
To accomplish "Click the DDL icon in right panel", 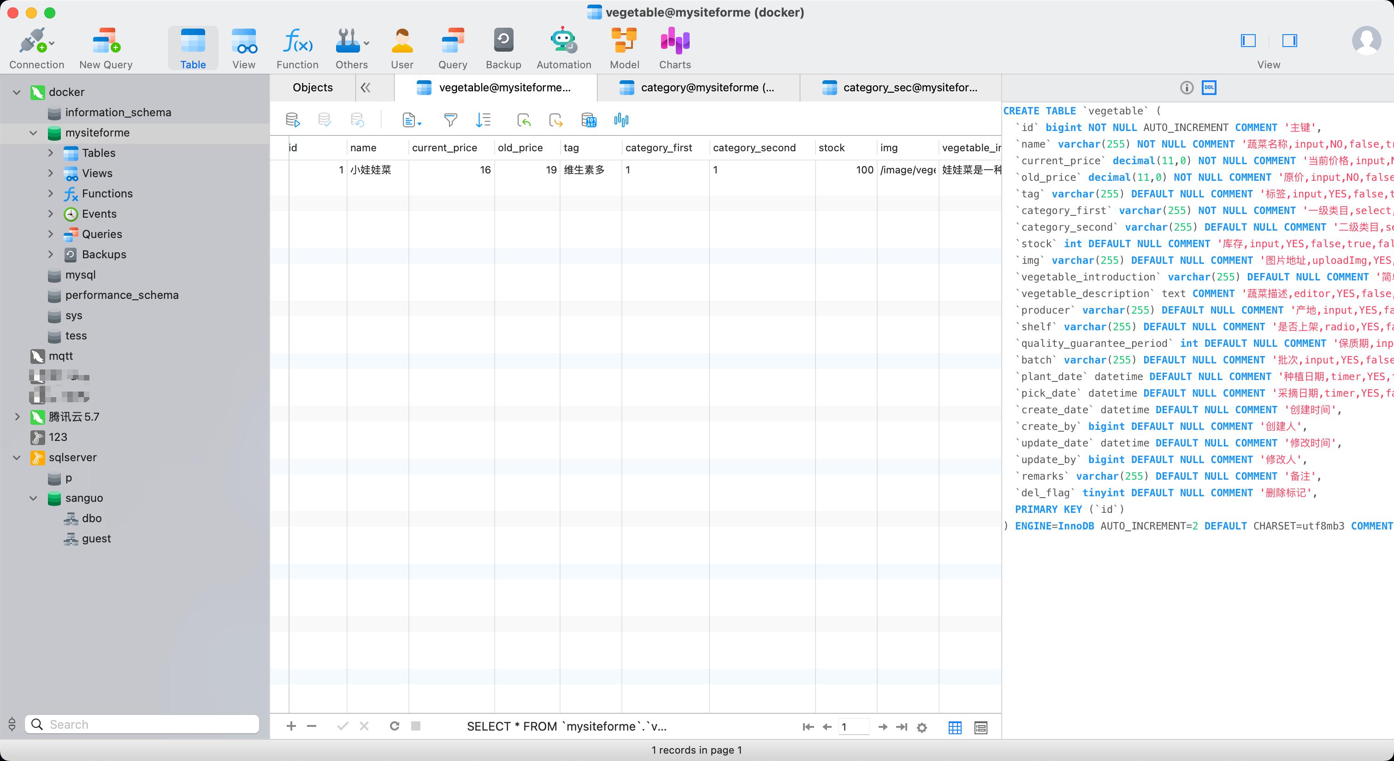I will 1209,88.
